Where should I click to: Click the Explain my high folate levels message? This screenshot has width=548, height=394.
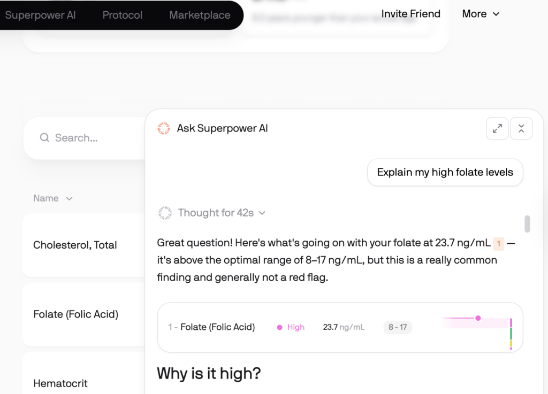(445, 172)
